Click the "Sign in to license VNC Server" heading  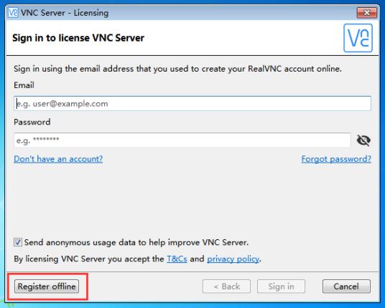pyautogui.click(x=78, y=38)
